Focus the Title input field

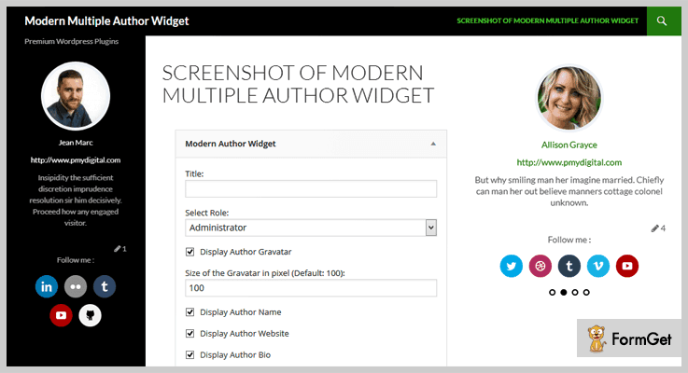(x=311, y=189)
